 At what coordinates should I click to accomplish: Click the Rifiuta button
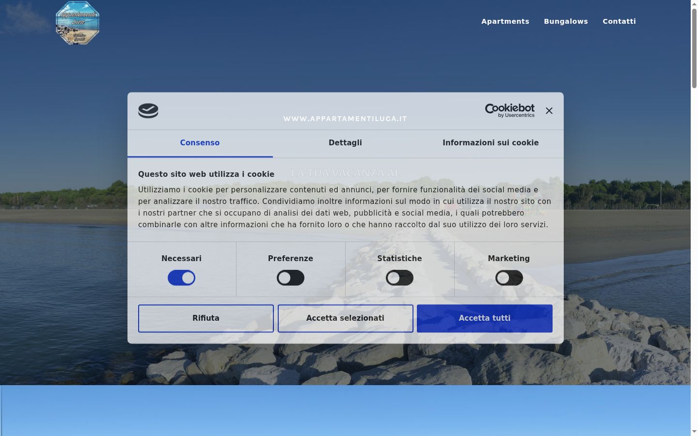[206, 318]
